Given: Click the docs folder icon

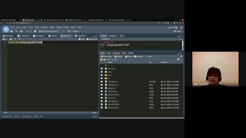Looking at the screenshot, I should click(106, 72).
